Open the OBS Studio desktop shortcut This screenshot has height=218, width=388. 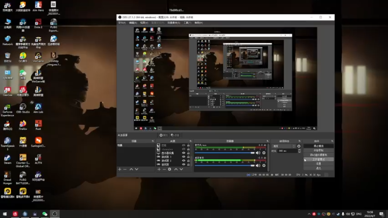[x=23, y=108]
